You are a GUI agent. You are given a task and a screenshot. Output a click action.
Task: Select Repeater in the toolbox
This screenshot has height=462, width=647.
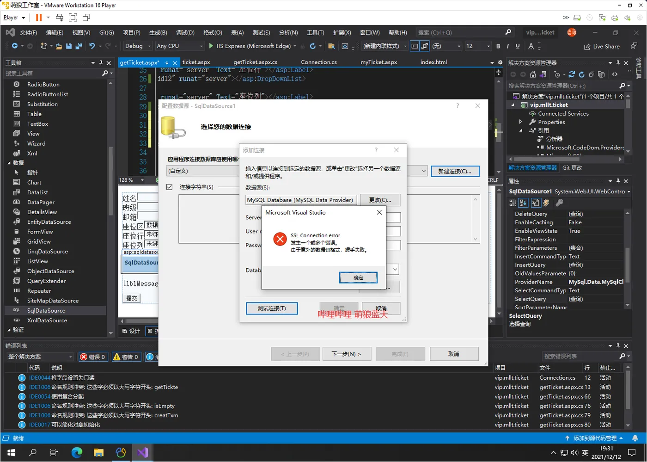point(39,291)
